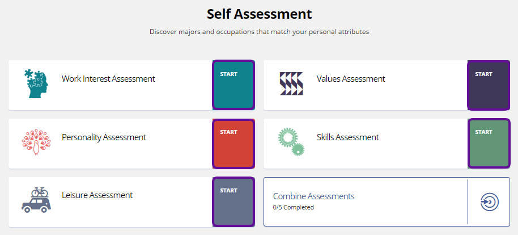This screenshot has width=518, height=235.
Task: Start the Leisure Assessment
Action: (233, 202)
